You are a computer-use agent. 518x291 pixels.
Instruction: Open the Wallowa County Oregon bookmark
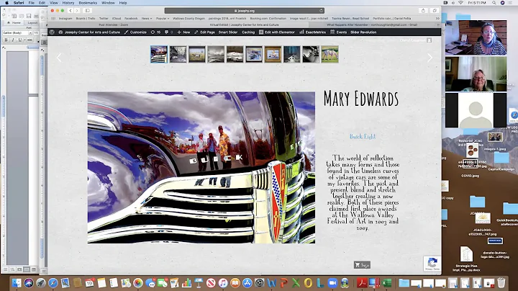tap(188, 19)
